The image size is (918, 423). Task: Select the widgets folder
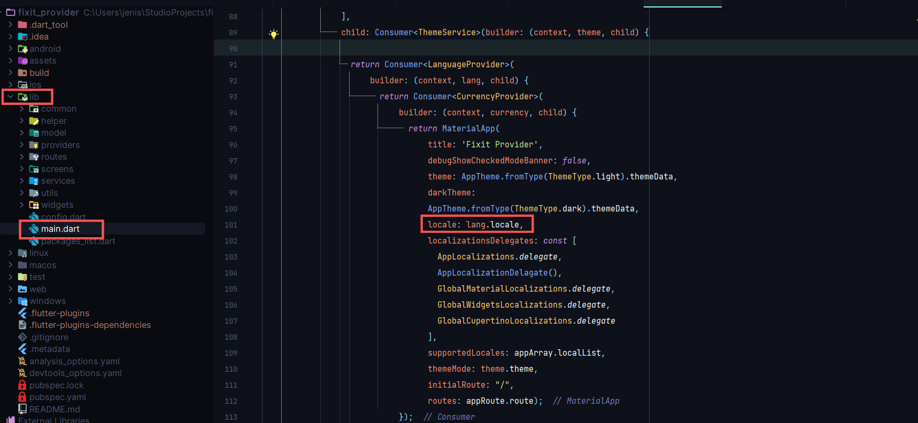click(57, 205)
